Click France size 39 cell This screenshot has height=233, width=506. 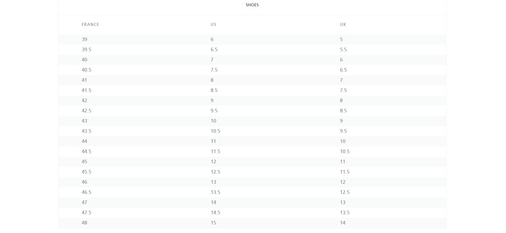(x=84, y=39)
